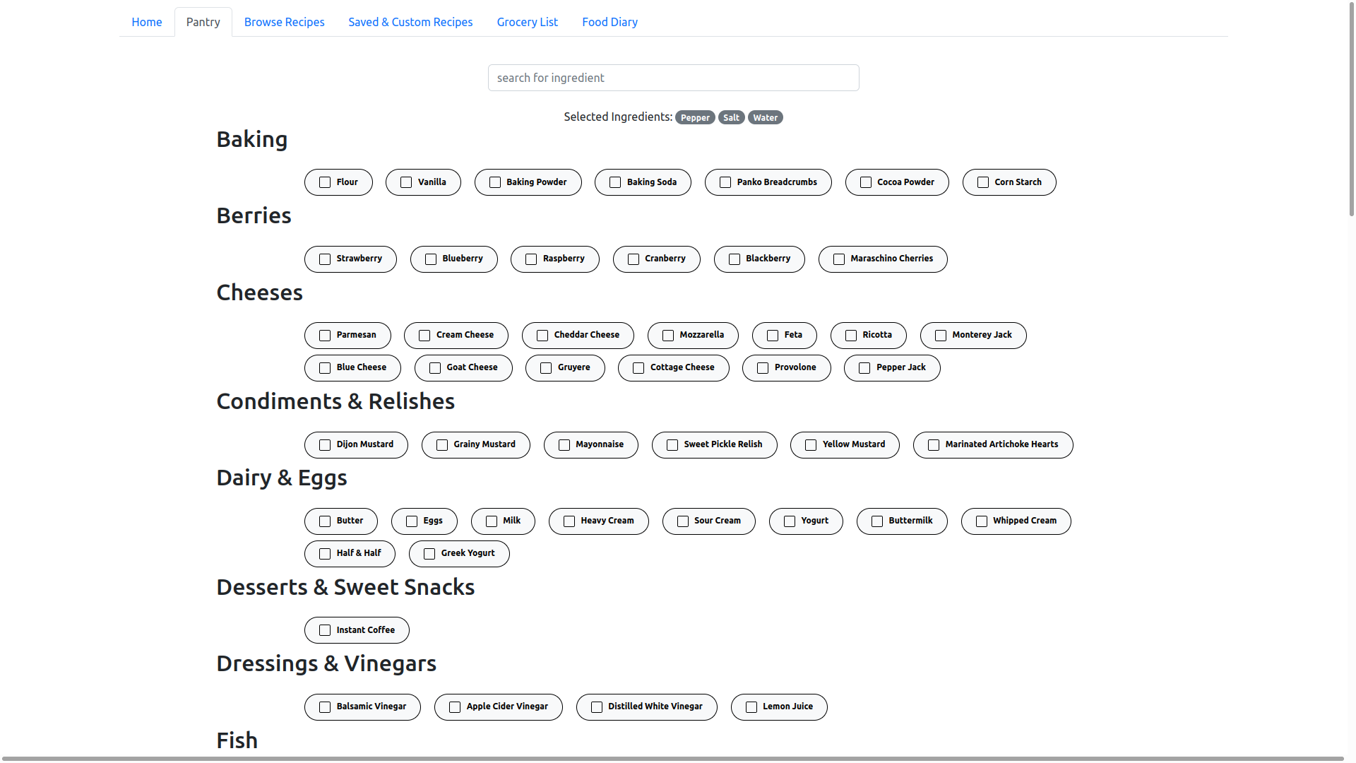
Task: Tick the Blueberry checkbox
Action: (x=431, y=259)
